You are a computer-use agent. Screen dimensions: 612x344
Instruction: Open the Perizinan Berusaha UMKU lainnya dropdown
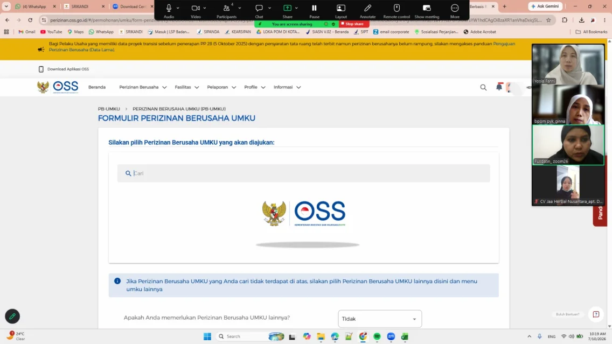[x=379, y=319]
